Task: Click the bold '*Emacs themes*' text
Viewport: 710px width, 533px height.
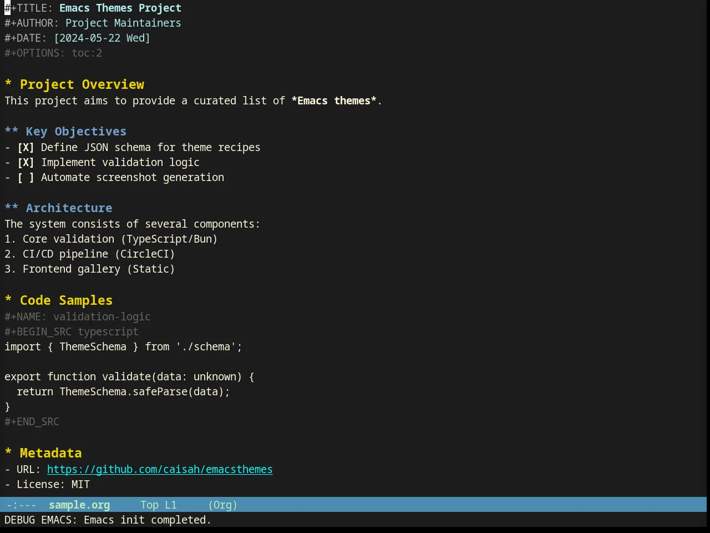Action: pos(334,101)
